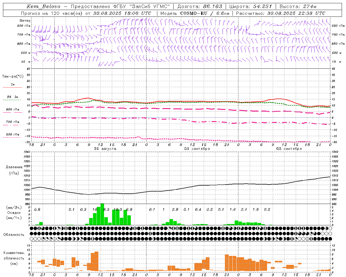
Task: Click the Тем-ра(°C) axis label
Action: (x=13, y=76)
